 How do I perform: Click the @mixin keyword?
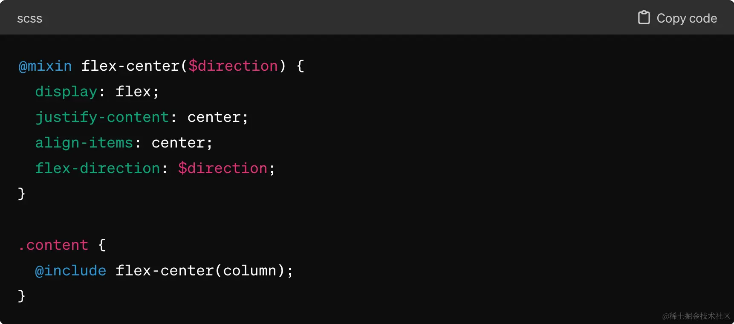(x=45, y=66)
